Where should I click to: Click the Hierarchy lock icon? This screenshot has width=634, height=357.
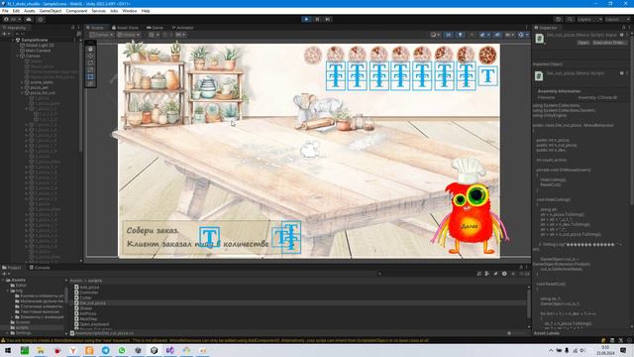72,28
